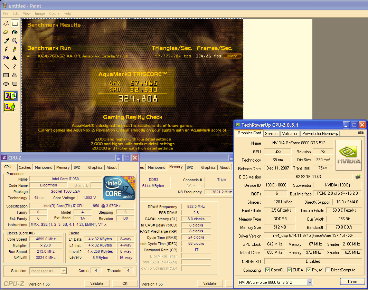Viewport: 368px width, 290px height.
Task: Open Graphics tab in front CPU-Z window
Action: pyautogui.click(x=95, y=167)
